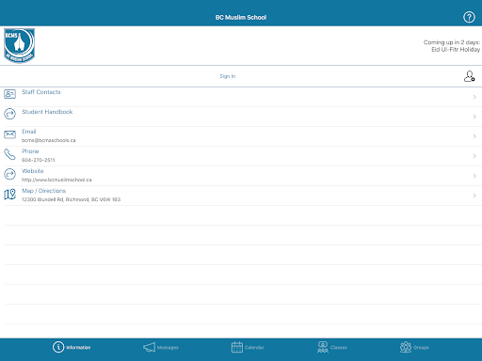Switch to the Messages tab

click(x=161, y=347)
